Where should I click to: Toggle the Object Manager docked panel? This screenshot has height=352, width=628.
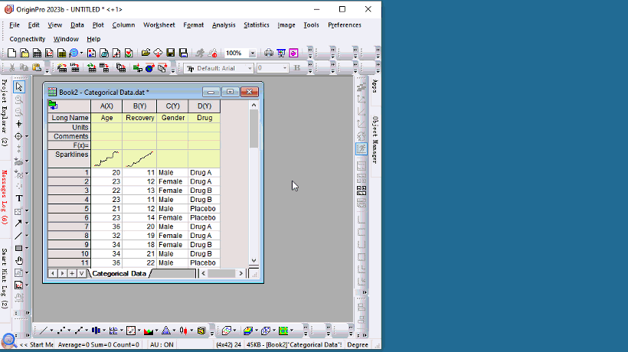(x=375, y=140)
